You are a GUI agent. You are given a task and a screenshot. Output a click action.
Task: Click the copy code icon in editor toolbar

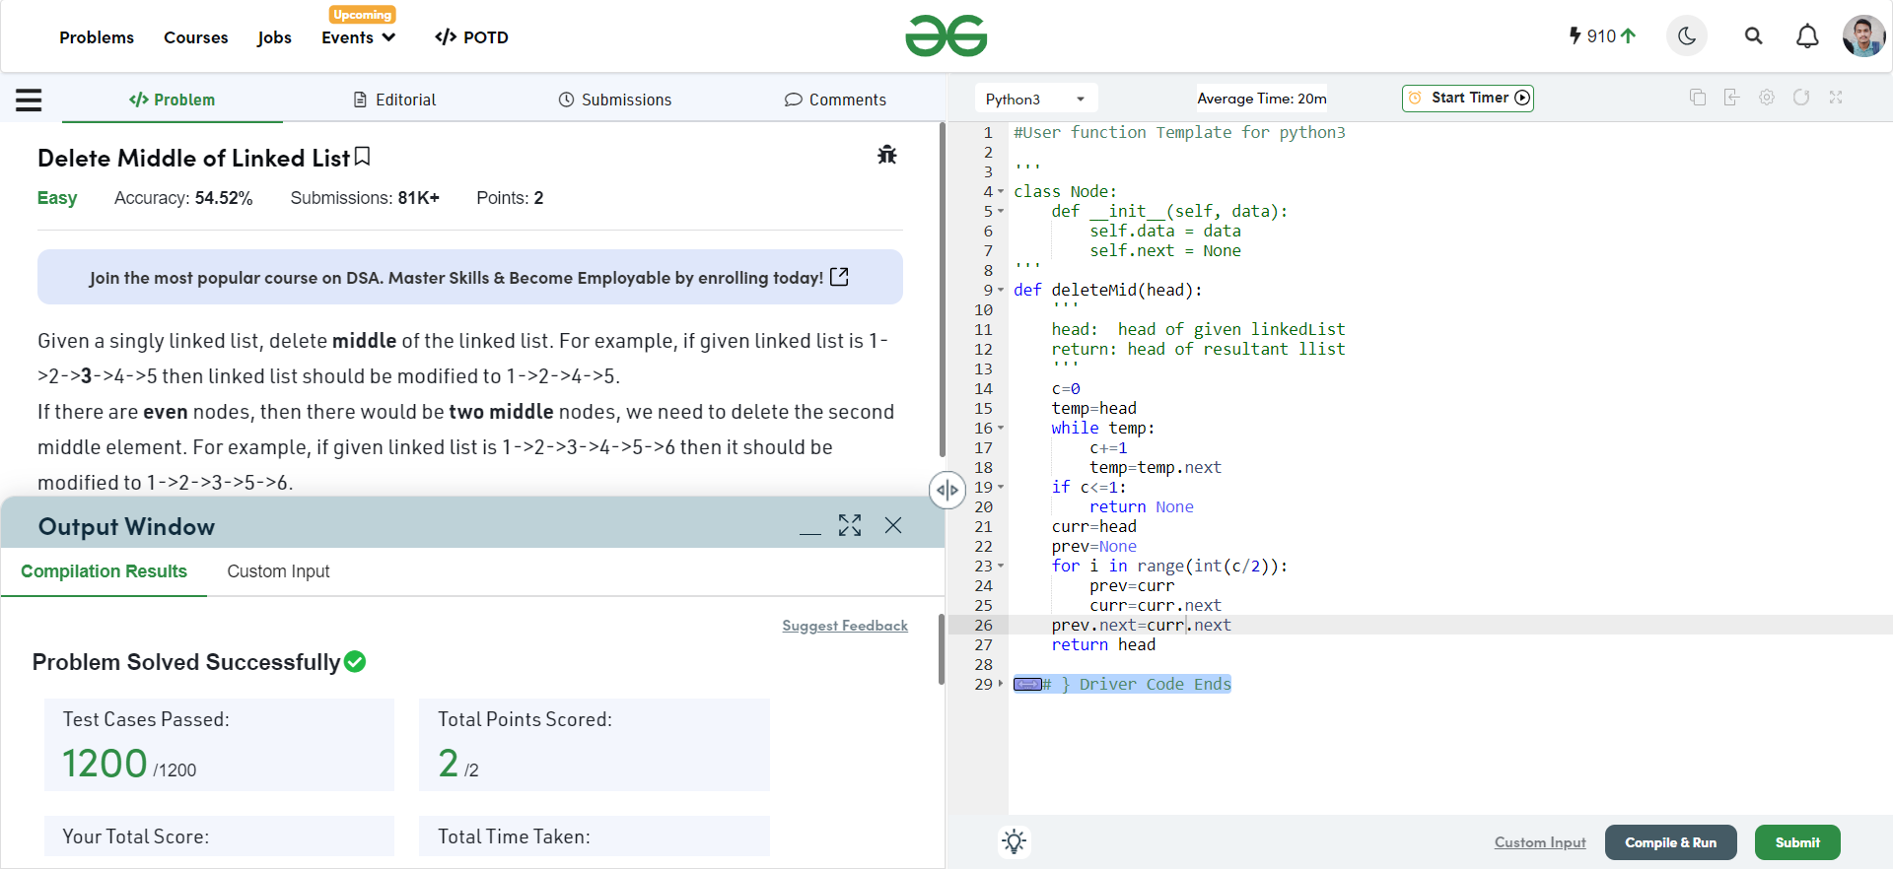pyautogui.click(x=1698, y=98)
